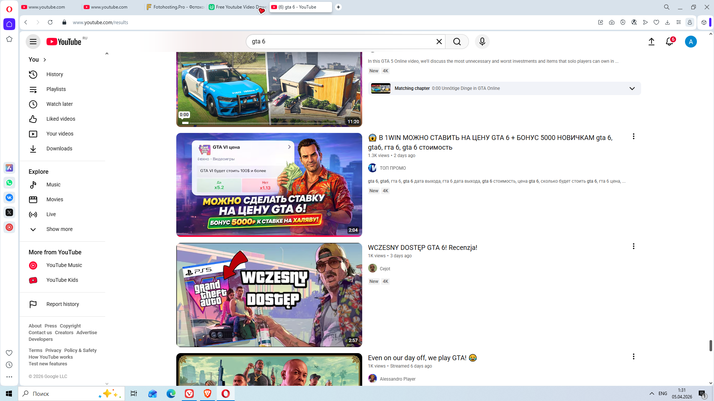Open History in sidebar
714x401 pixels.
pos(55,74)
